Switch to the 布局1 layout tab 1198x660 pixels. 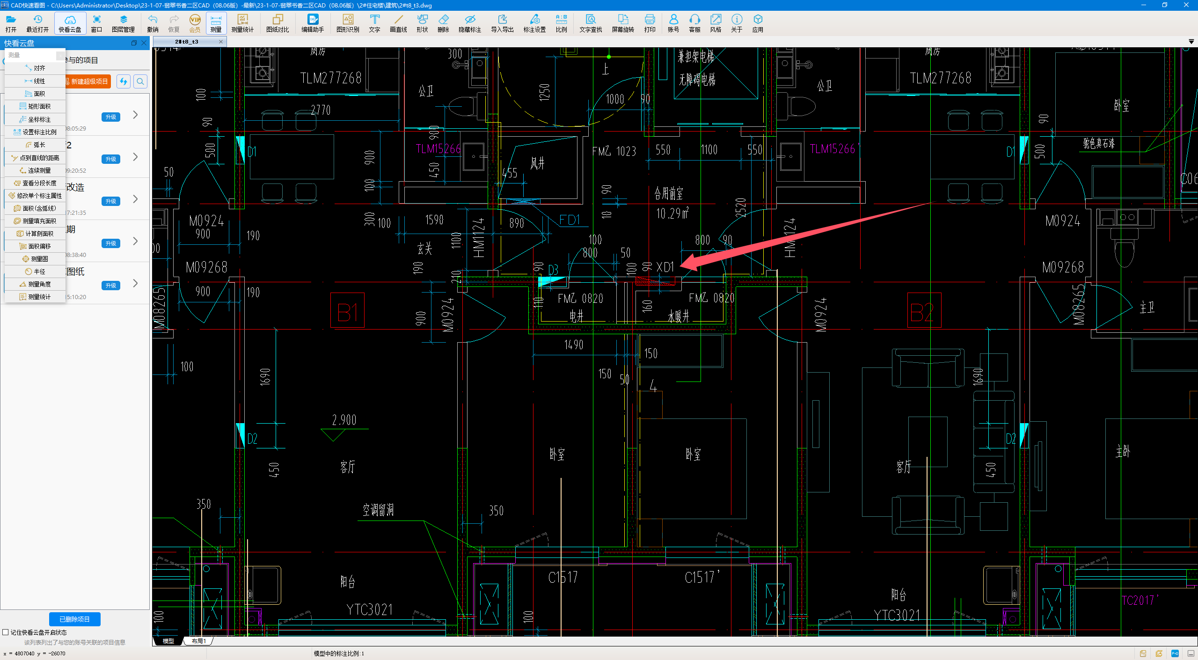pos(198,641)
